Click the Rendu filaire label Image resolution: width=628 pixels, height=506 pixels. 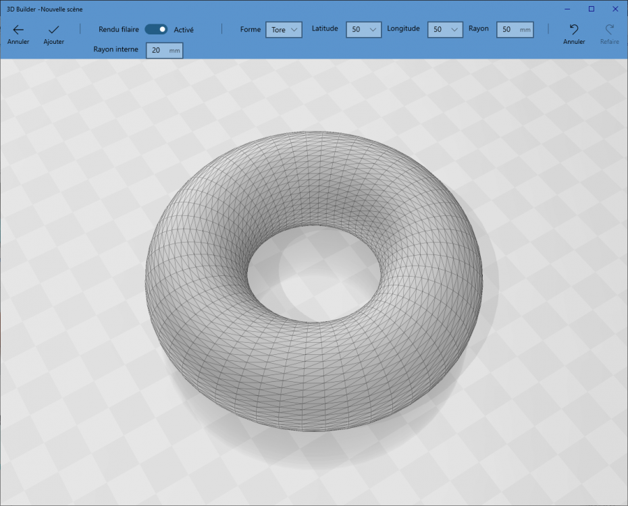pyautogui.click(x=119, y=29)
